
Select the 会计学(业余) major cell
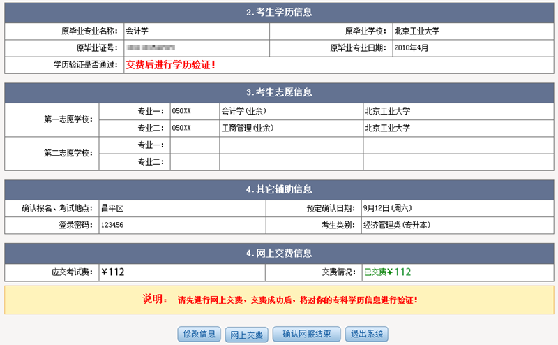coord(243,111)
